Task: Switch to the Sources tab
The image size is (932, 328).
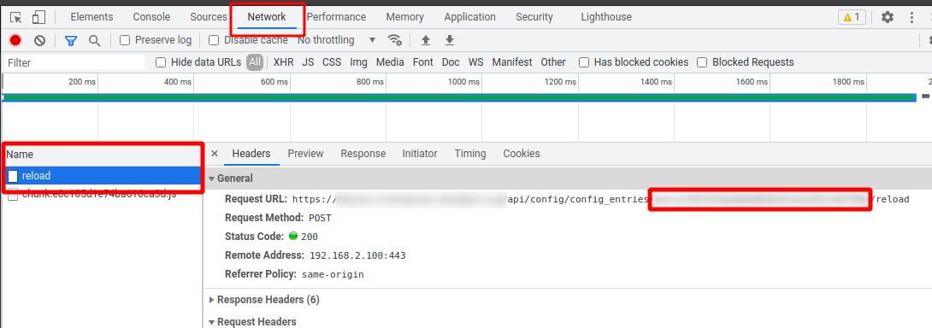Action: [209, 17]
